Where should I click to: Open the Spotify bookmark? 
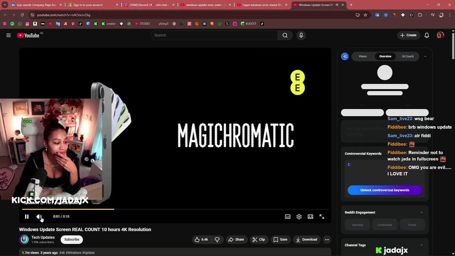[12, 24]
